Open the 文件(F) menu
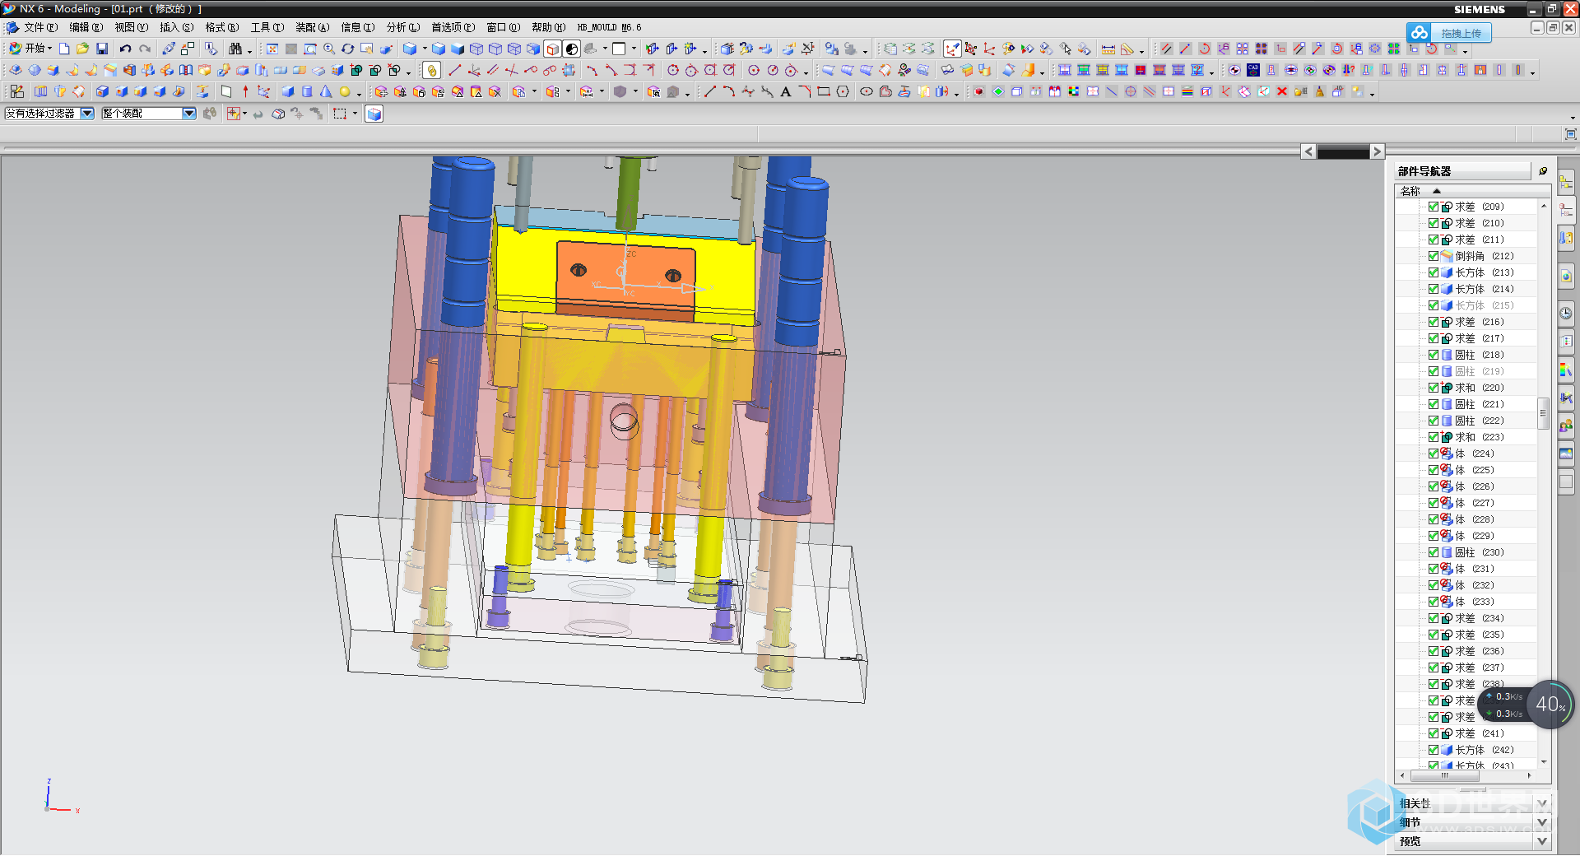This screenshot has width=1580, height=856. (x=40, y=27)
